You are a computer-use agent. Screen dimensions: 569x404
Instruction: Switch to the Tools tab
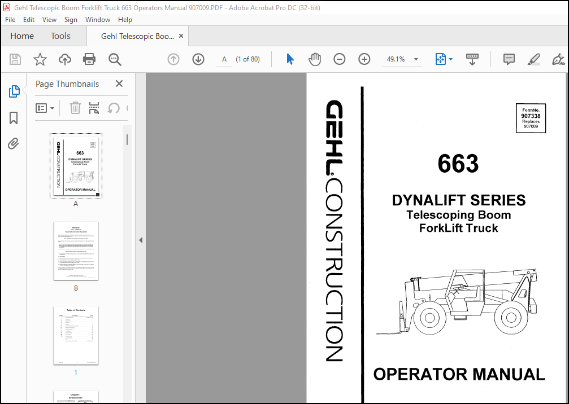[x=60, y=36]
